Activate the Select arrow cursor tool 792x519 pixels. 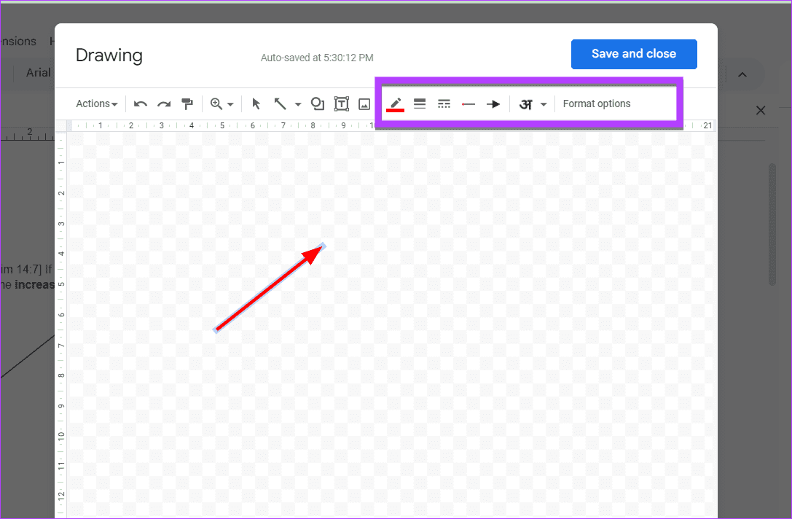click(256, 104)
